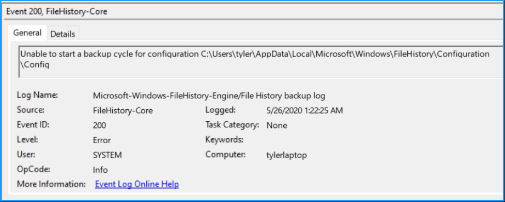The height and width of the screenshot is (202, 505).
Task: Click the SYSTEM user value
Action: coord(107,155)
